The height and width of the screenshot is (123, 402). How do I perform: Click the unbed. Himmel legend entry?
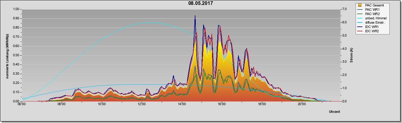tap(372, 18)
